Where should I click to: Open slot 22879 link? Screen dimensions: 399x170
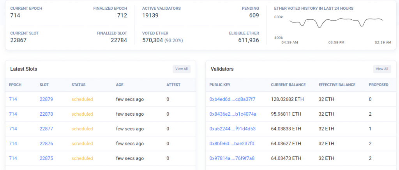46,99
